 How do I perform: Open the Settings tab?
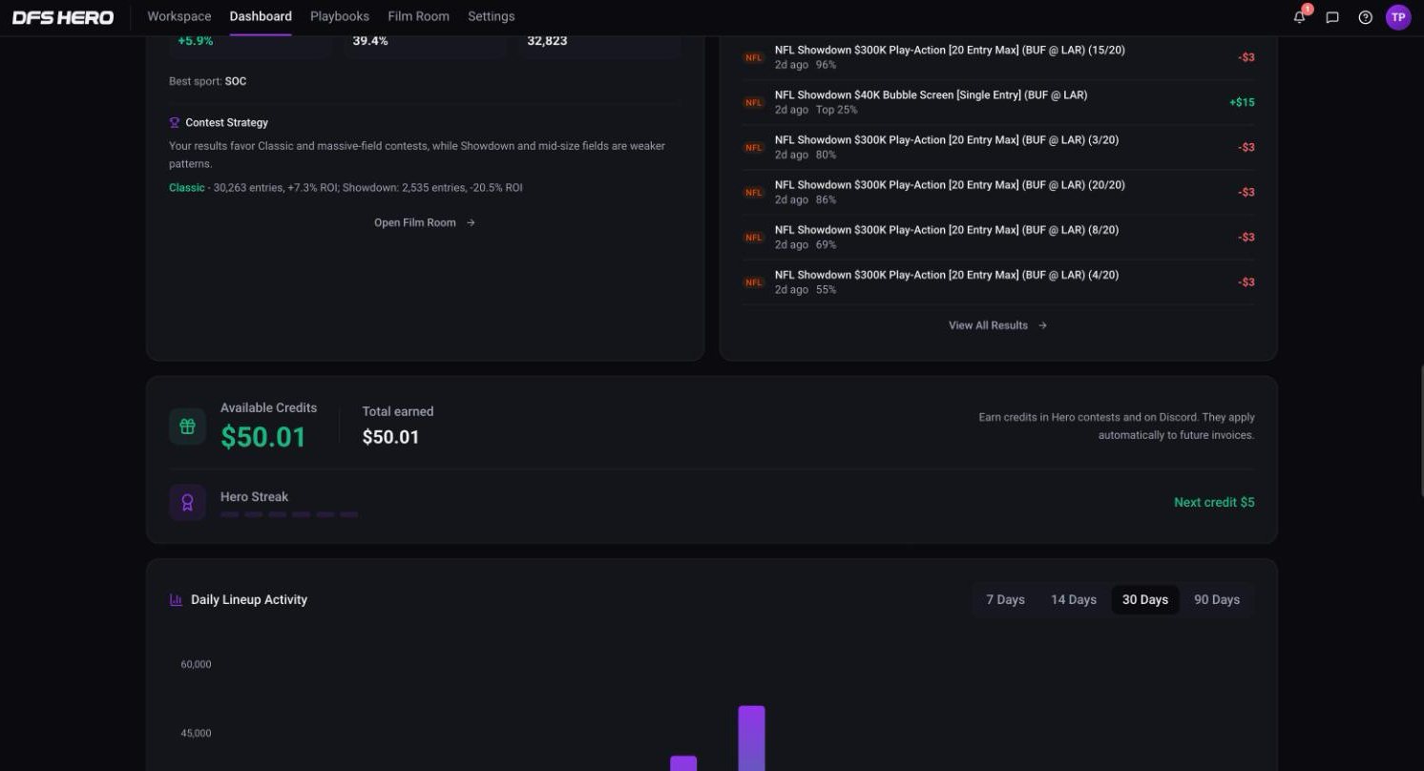pyautogui.click(x=492, y=16)
